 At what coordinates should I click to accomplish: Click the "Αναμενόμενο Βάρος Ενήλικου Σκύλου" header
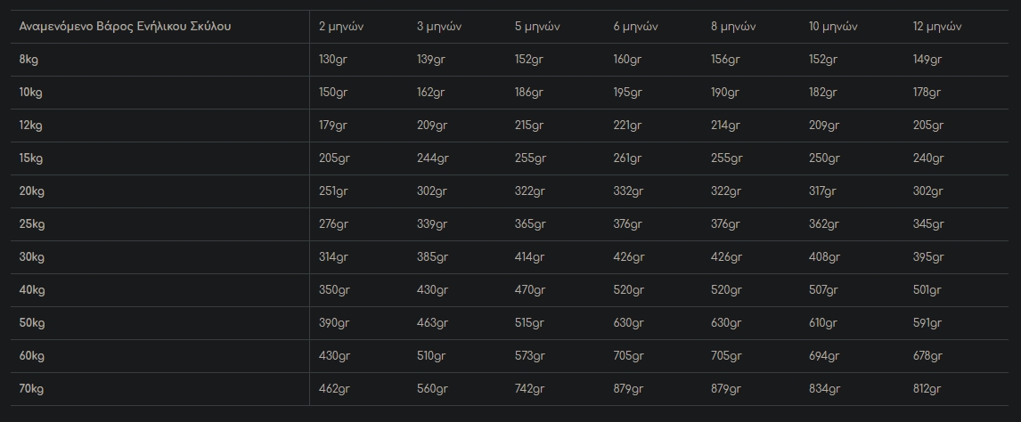click(125, 27)
